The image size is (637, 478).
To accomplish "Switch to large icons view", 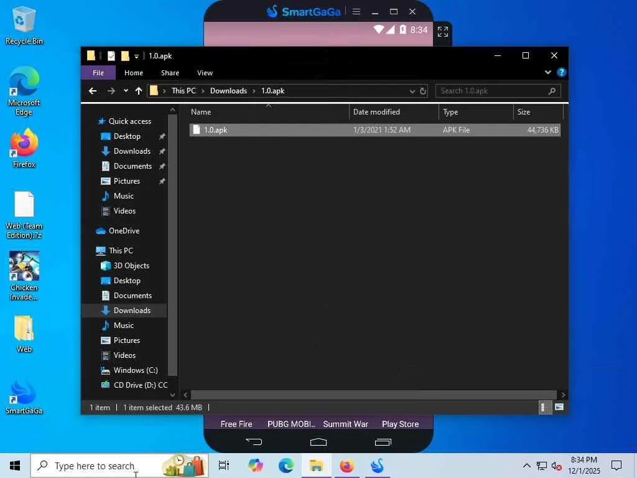I will pyautogui.click(x=559, y=407).
